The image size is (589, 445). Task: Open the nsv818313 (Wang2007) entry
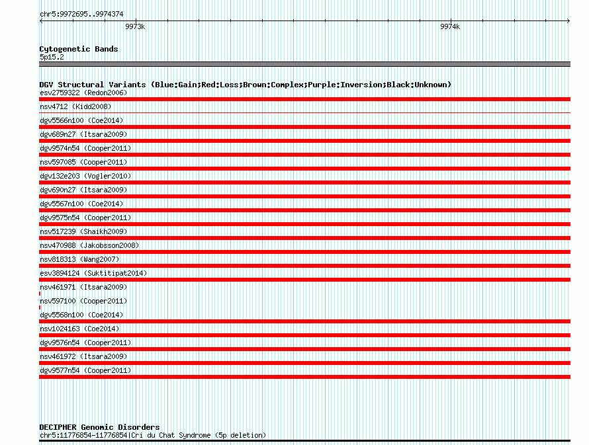79,259
